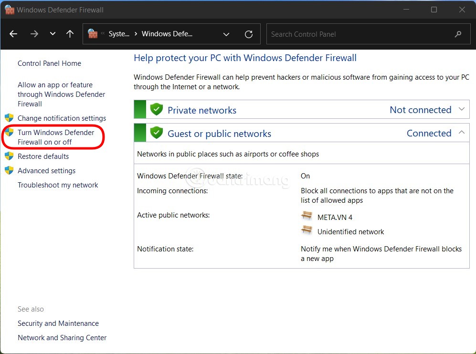The height and width of the screenshot is (354, 476).
Task: Open the recent locations dropdown beside navigation arrows
Action: (x=53, y=33)
